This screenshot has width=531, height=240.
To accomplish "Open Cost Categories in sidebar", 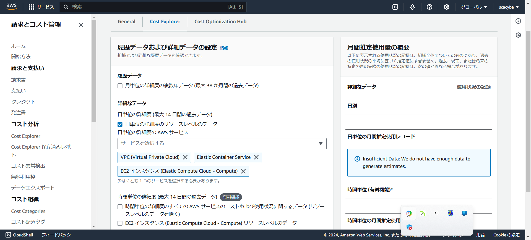I will [28, 211].
